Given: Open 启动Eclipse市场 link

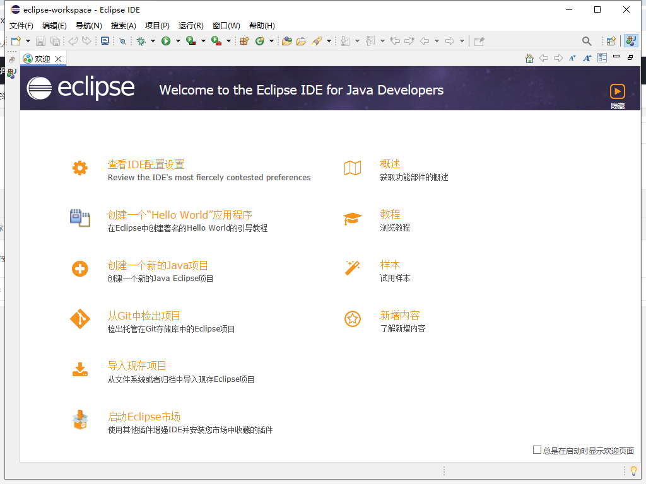Looking at the screenshot, I should [144, 417].
